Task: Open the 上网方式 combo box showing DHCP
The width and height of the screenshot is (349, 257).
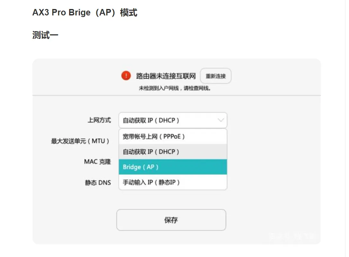Action: tap(173, 120)
